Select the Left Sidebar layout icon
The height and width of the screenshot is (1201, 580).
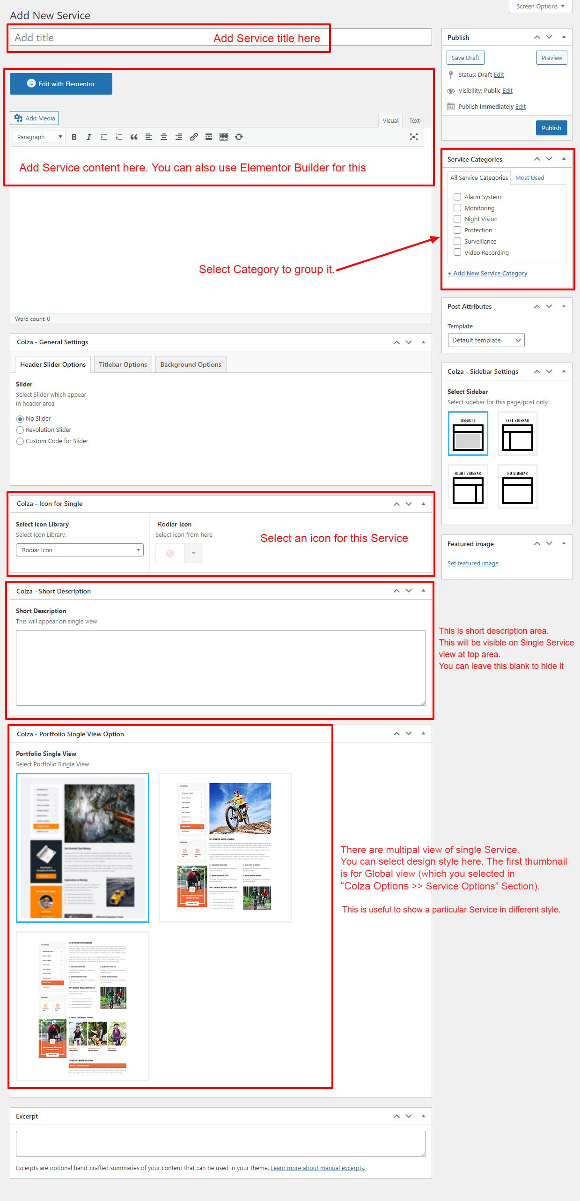click(517, 434)
